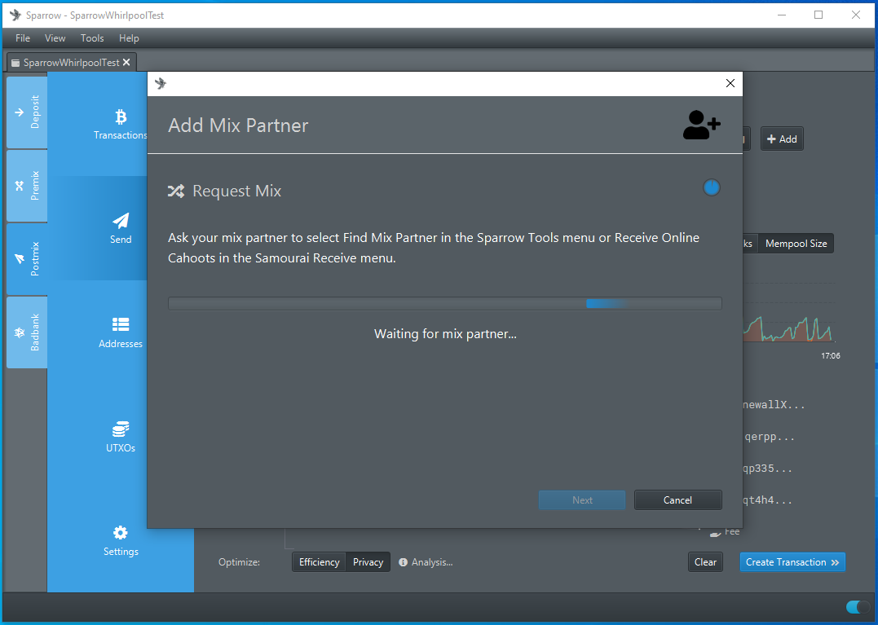This screenshot has width=878, height=625.
Task: Click the add user icon in dialog header
Action: click(701, 125)
